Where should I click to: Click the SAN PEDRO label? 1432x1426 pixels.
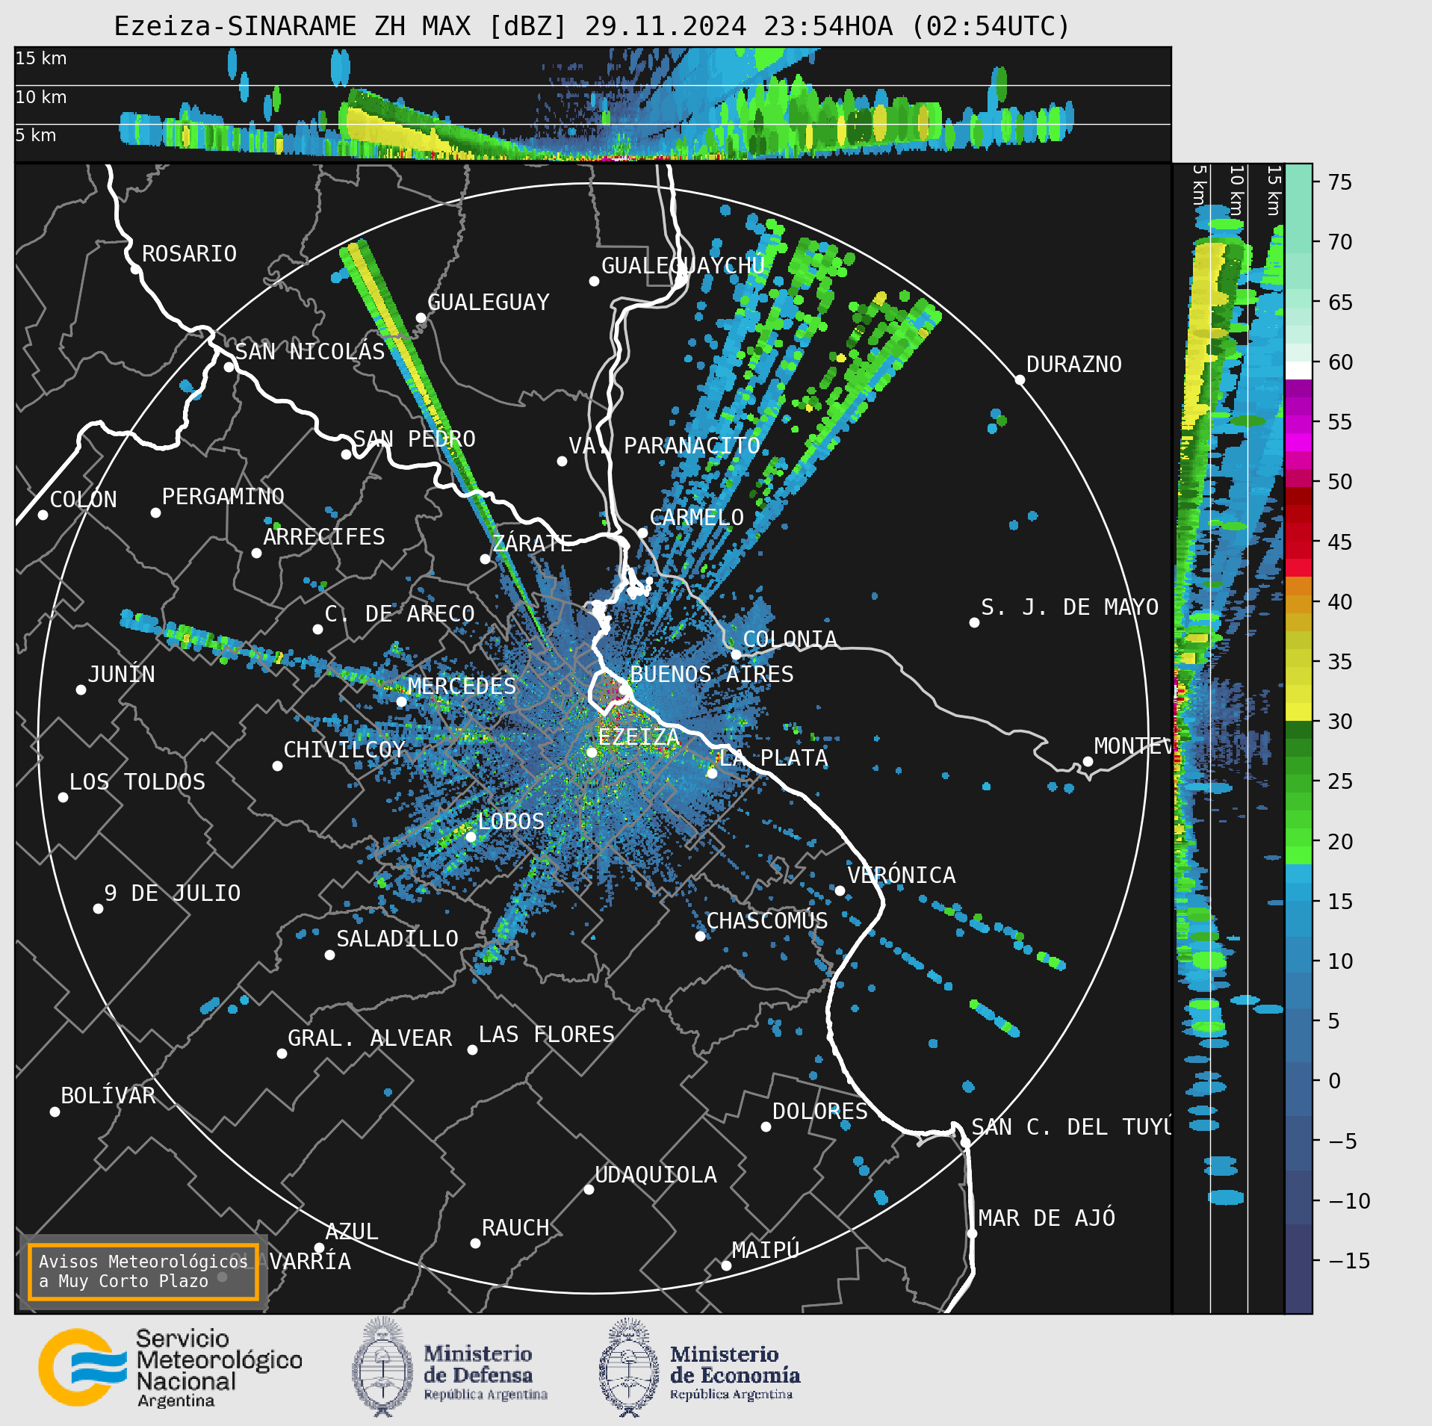point(414,438)
